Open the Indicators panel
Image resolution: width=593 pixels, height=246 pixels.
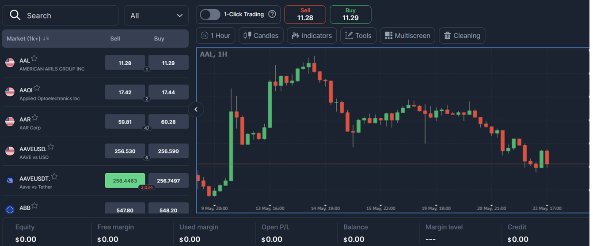pyautogui.click(x=312, y=36)
